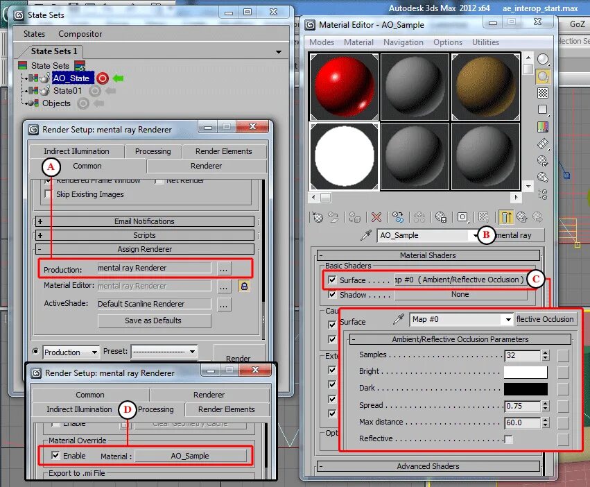
Task: Open Material Editor Options icon
Action: coord(543,161)
